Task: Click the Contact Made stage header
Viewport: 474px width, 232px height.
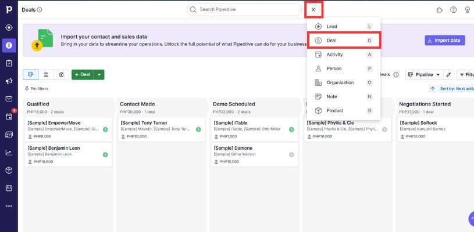Action: 137,104
